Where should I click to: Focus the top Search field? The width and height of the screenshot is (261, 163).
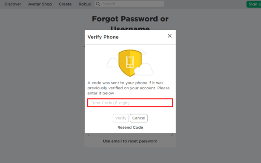click(x=130, y=4)
